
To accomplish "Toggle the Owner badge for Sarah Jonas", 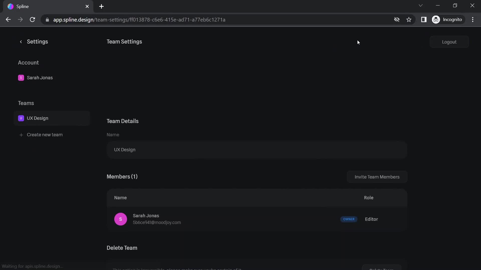I will click(x=349, y=218).
